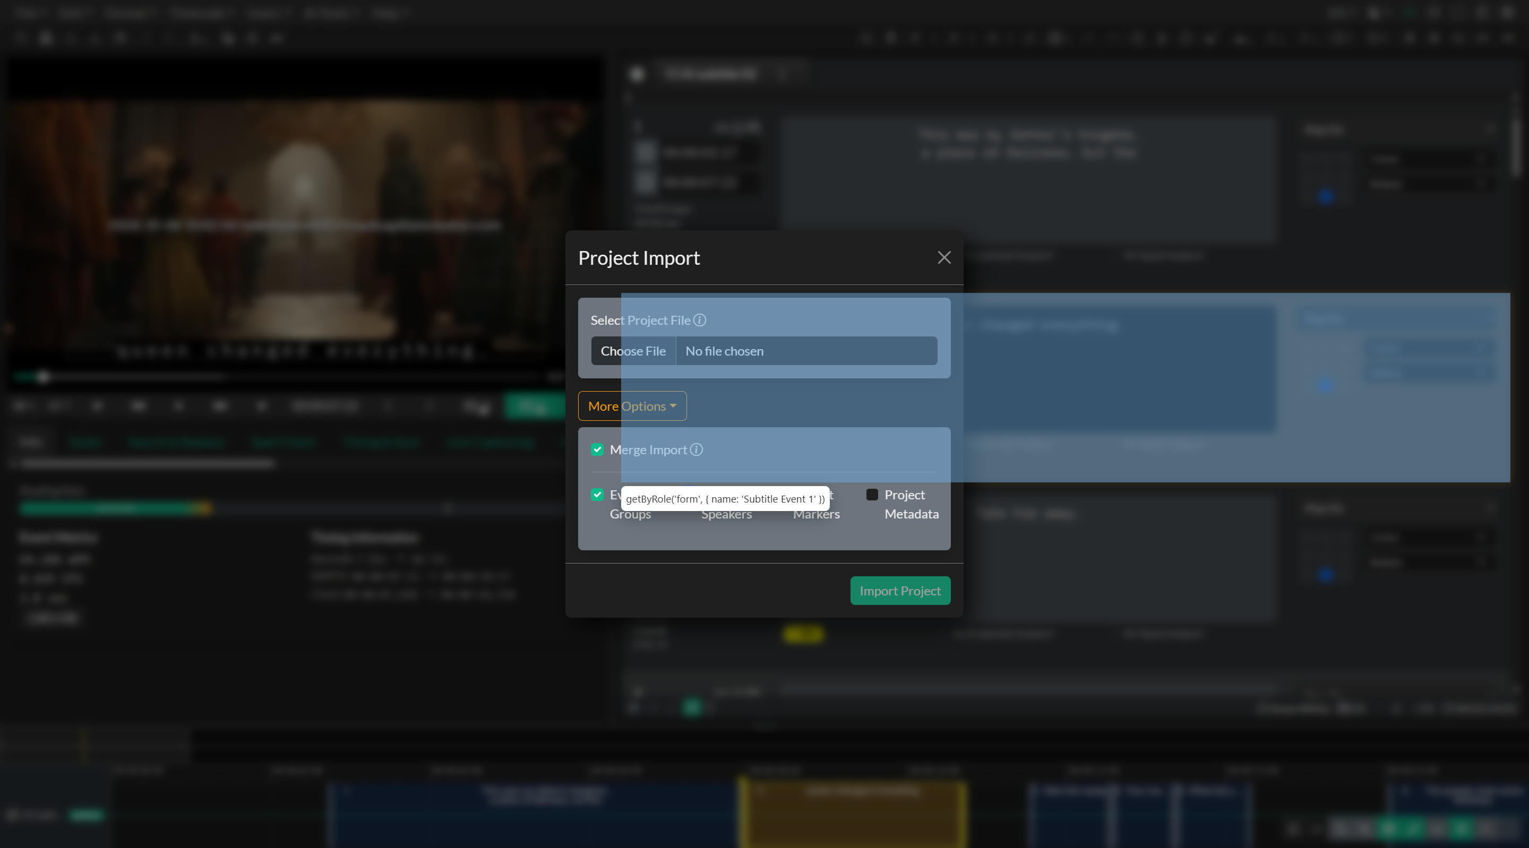Image resolution: width=1529 pixels, height=848 pixels.
Task: Click the 'Markers' option label
Action: 816,514
